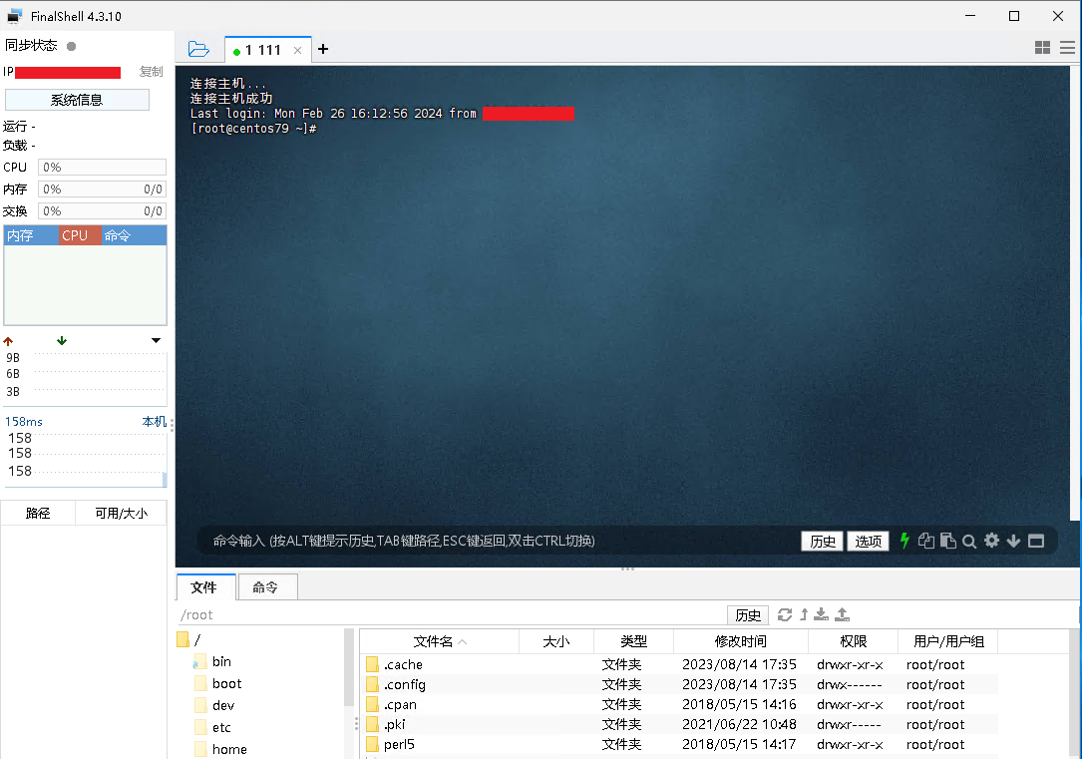Click the file panel upload icon

pyautogui.click(x=842, y=614)
